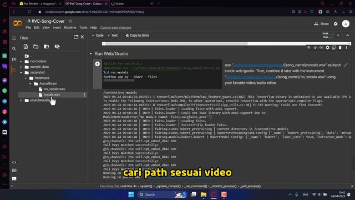Open File Explorer from the taskbar
The height and width of the screenshot is (200, 355).
pos(204,194)
